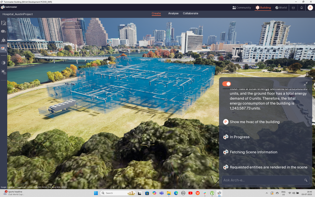Click the Windows Start button on taskbar

point(95,193)
